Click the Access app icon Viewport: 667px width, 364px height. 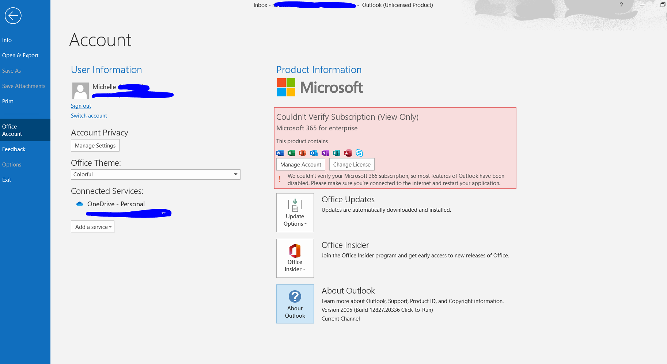click(348, 153)
